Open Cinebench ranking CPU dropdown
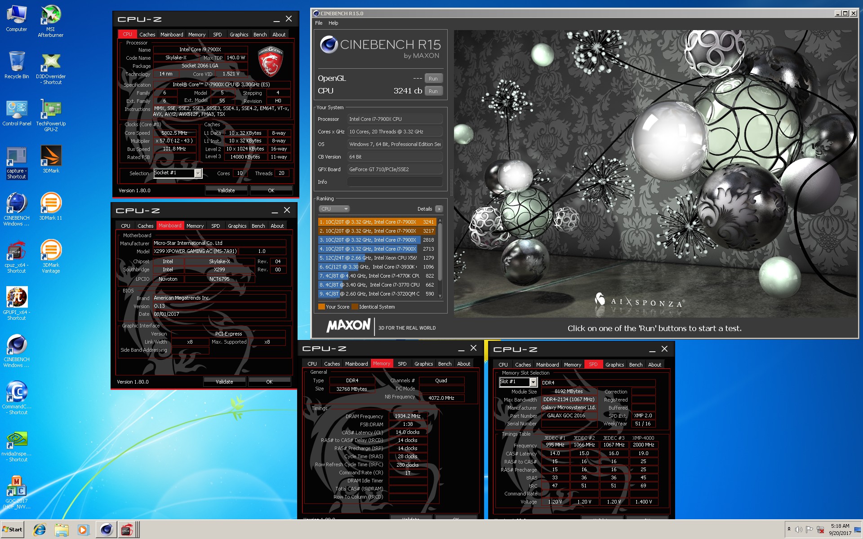The width and height of the screenshot is (863, 539). (334, 209)
